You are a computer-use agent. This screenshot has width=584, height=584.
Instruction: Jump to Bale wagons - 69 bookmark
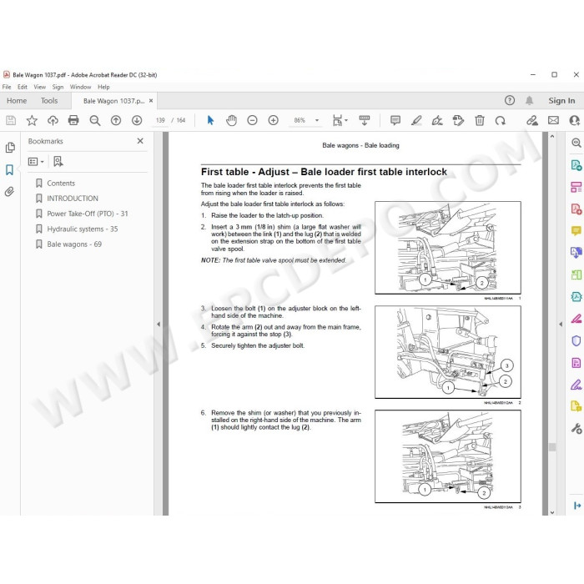click(74, 244)
